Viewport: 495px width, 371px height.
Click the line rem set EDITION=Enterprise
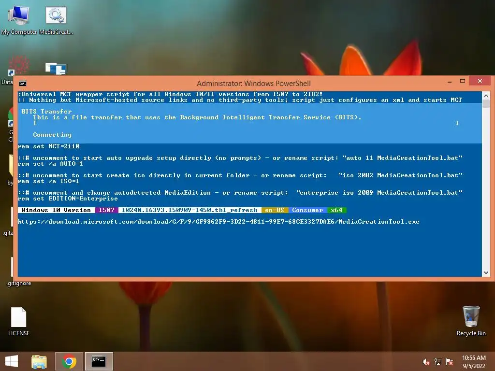pos(68,199)
